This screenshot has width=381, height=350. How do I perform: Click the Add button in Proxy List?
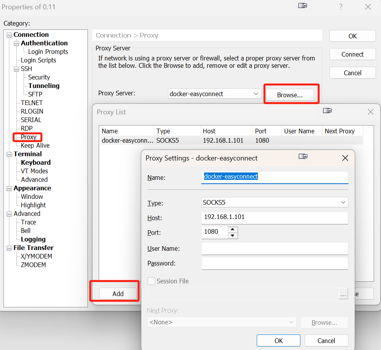tap(117, 293)
